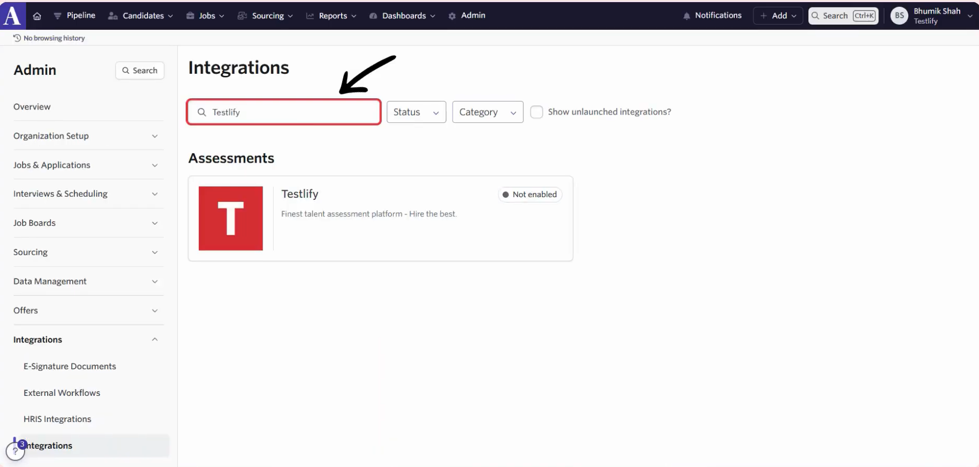Screen dimensions: 979x467
Task: Click the magnifier icon in integrations search
Action: (201, 112)
